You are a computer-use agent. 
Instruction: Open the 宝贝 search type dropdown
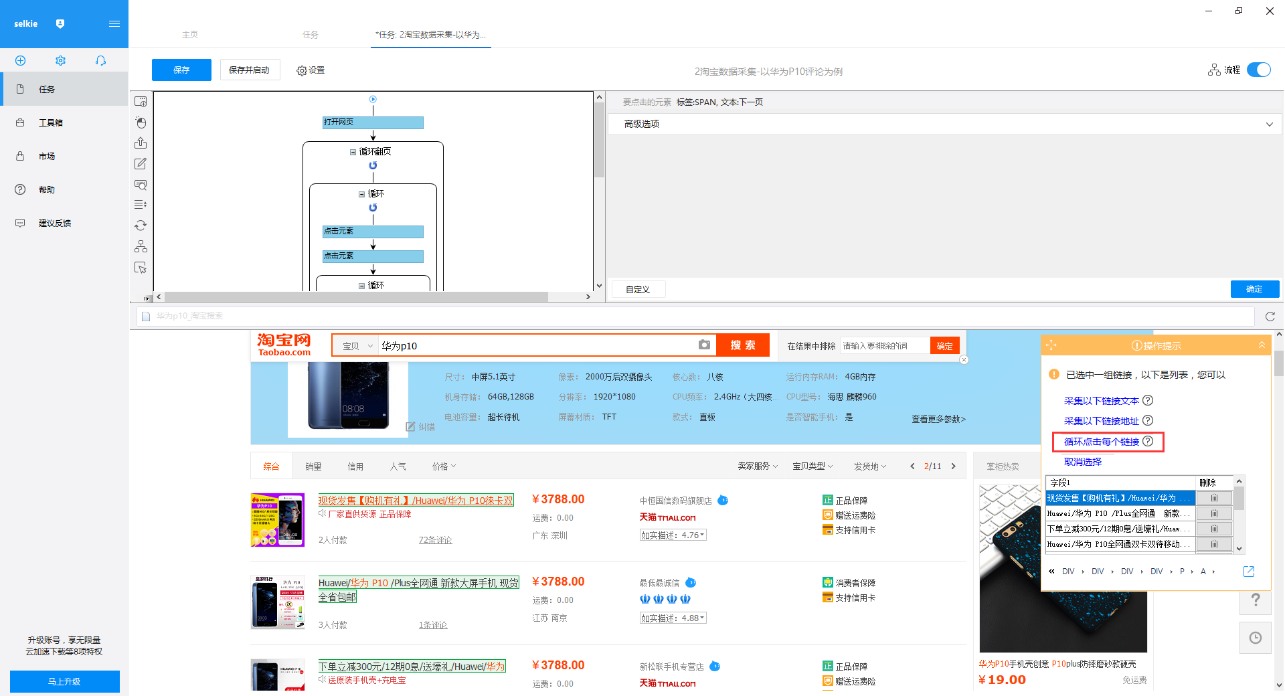pos(357,346)
